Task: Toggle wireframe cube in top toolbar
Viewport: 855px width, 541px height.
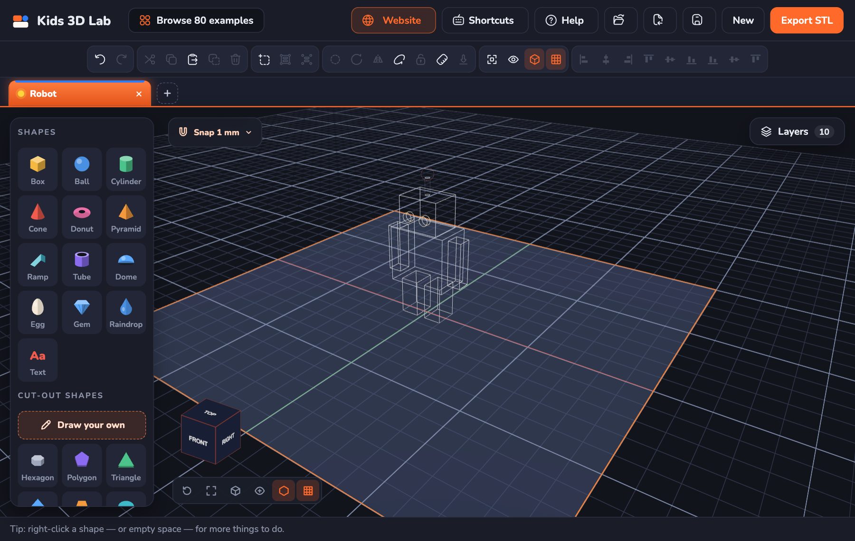Action: coord(534,59)
